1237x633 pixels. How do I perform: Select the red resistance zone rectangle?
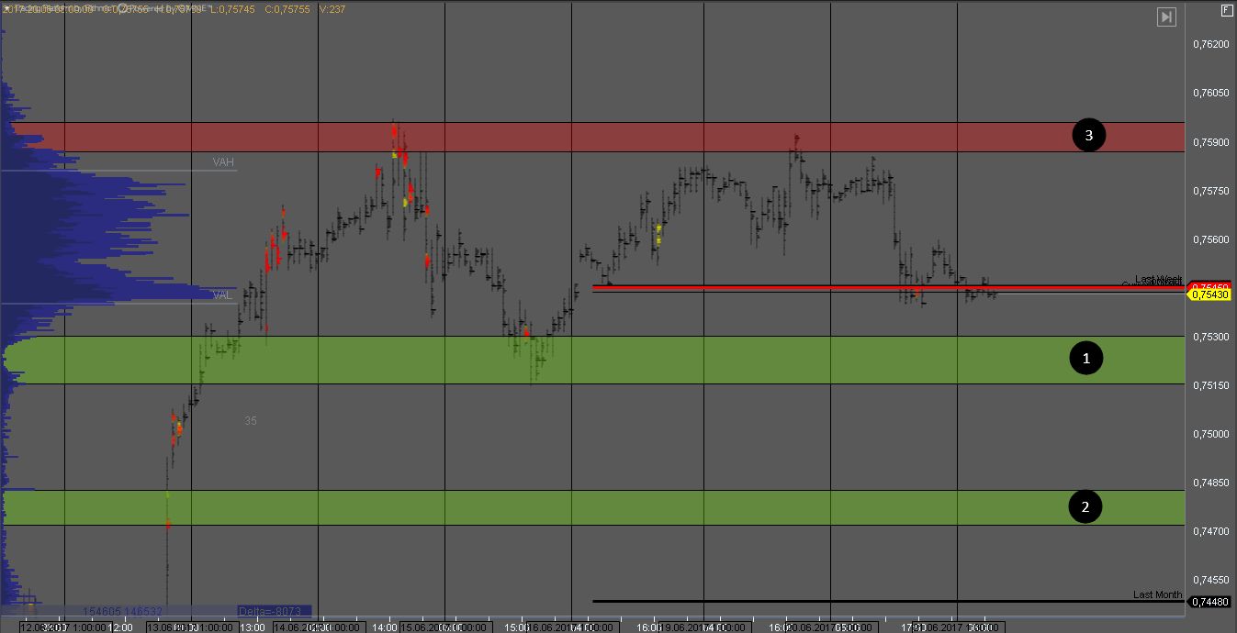pos(643,137)
